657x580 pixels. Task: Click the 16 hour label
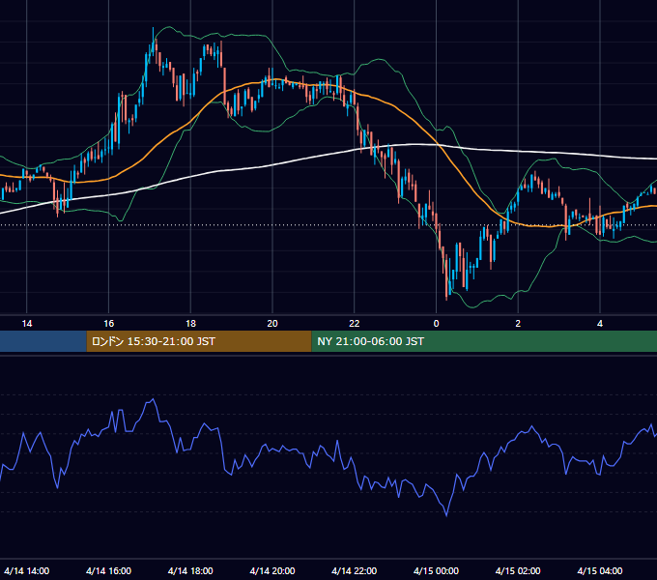pyautogui.click(x=108, y=324)
